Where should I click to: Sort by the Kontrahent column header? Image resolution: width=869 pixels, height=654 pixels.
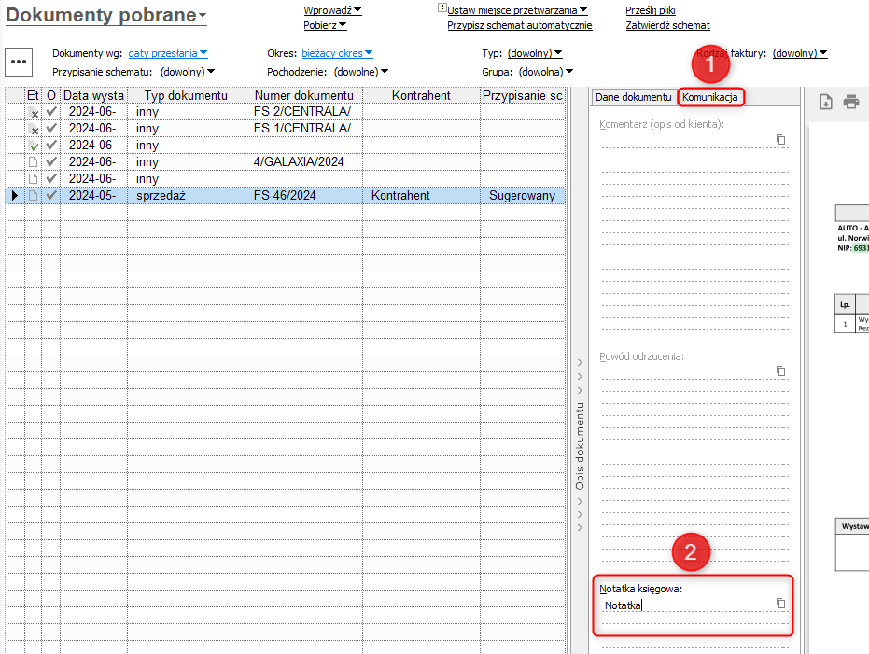tap(421, 95)
